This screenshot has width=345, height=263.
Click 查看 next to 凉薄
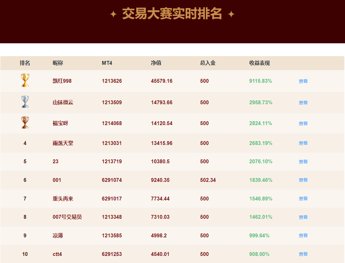303,235
